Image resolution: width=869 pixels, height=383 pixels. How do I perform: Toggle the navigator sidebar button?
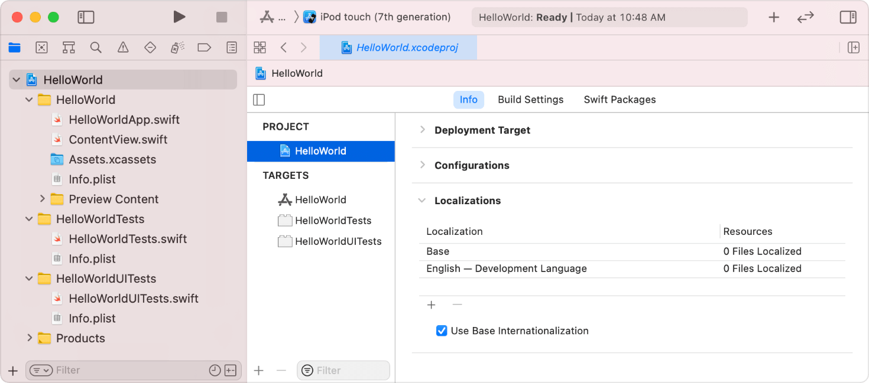86,17
